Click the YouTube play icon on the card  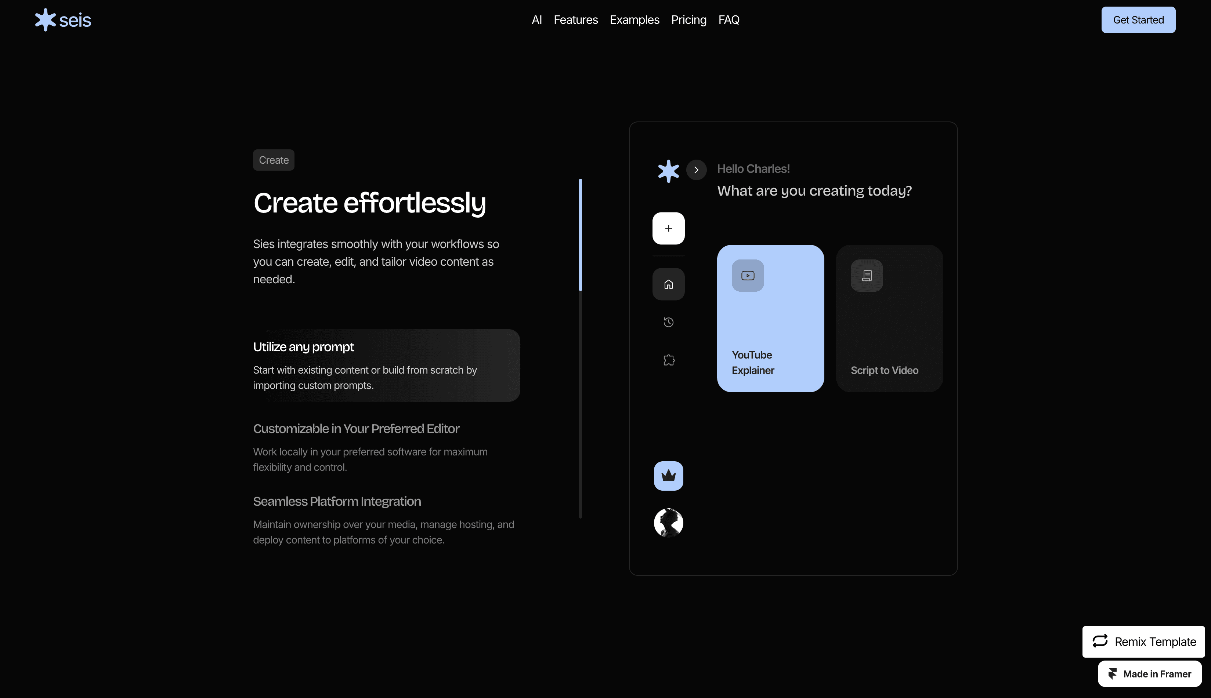point(747,276)
